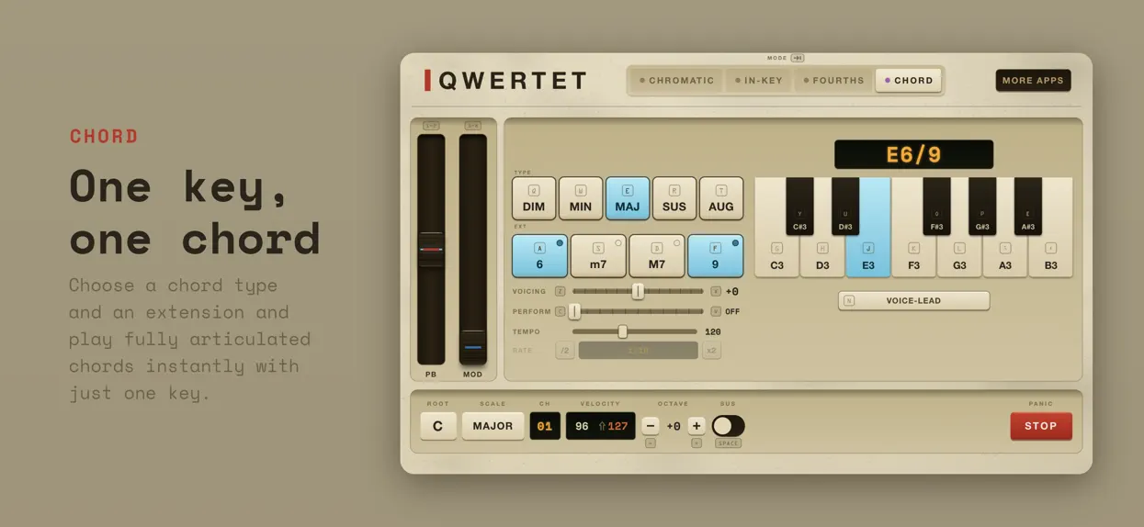Viewport: 1144px width, 527px height.
Task: Decrease octave with minus button
Action: click(651, 426)
